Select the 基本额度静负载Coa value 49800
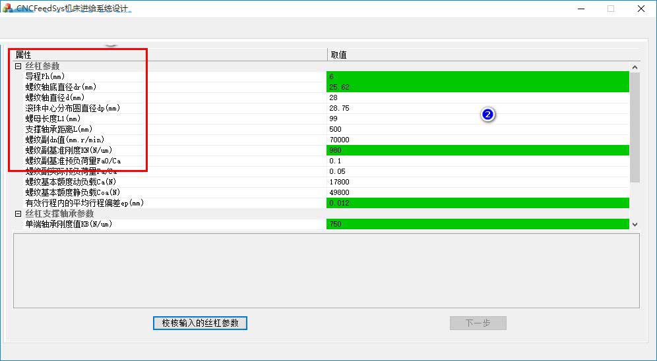Image resolution: width=657 pixels, height=361 pixels. (478, 192)
